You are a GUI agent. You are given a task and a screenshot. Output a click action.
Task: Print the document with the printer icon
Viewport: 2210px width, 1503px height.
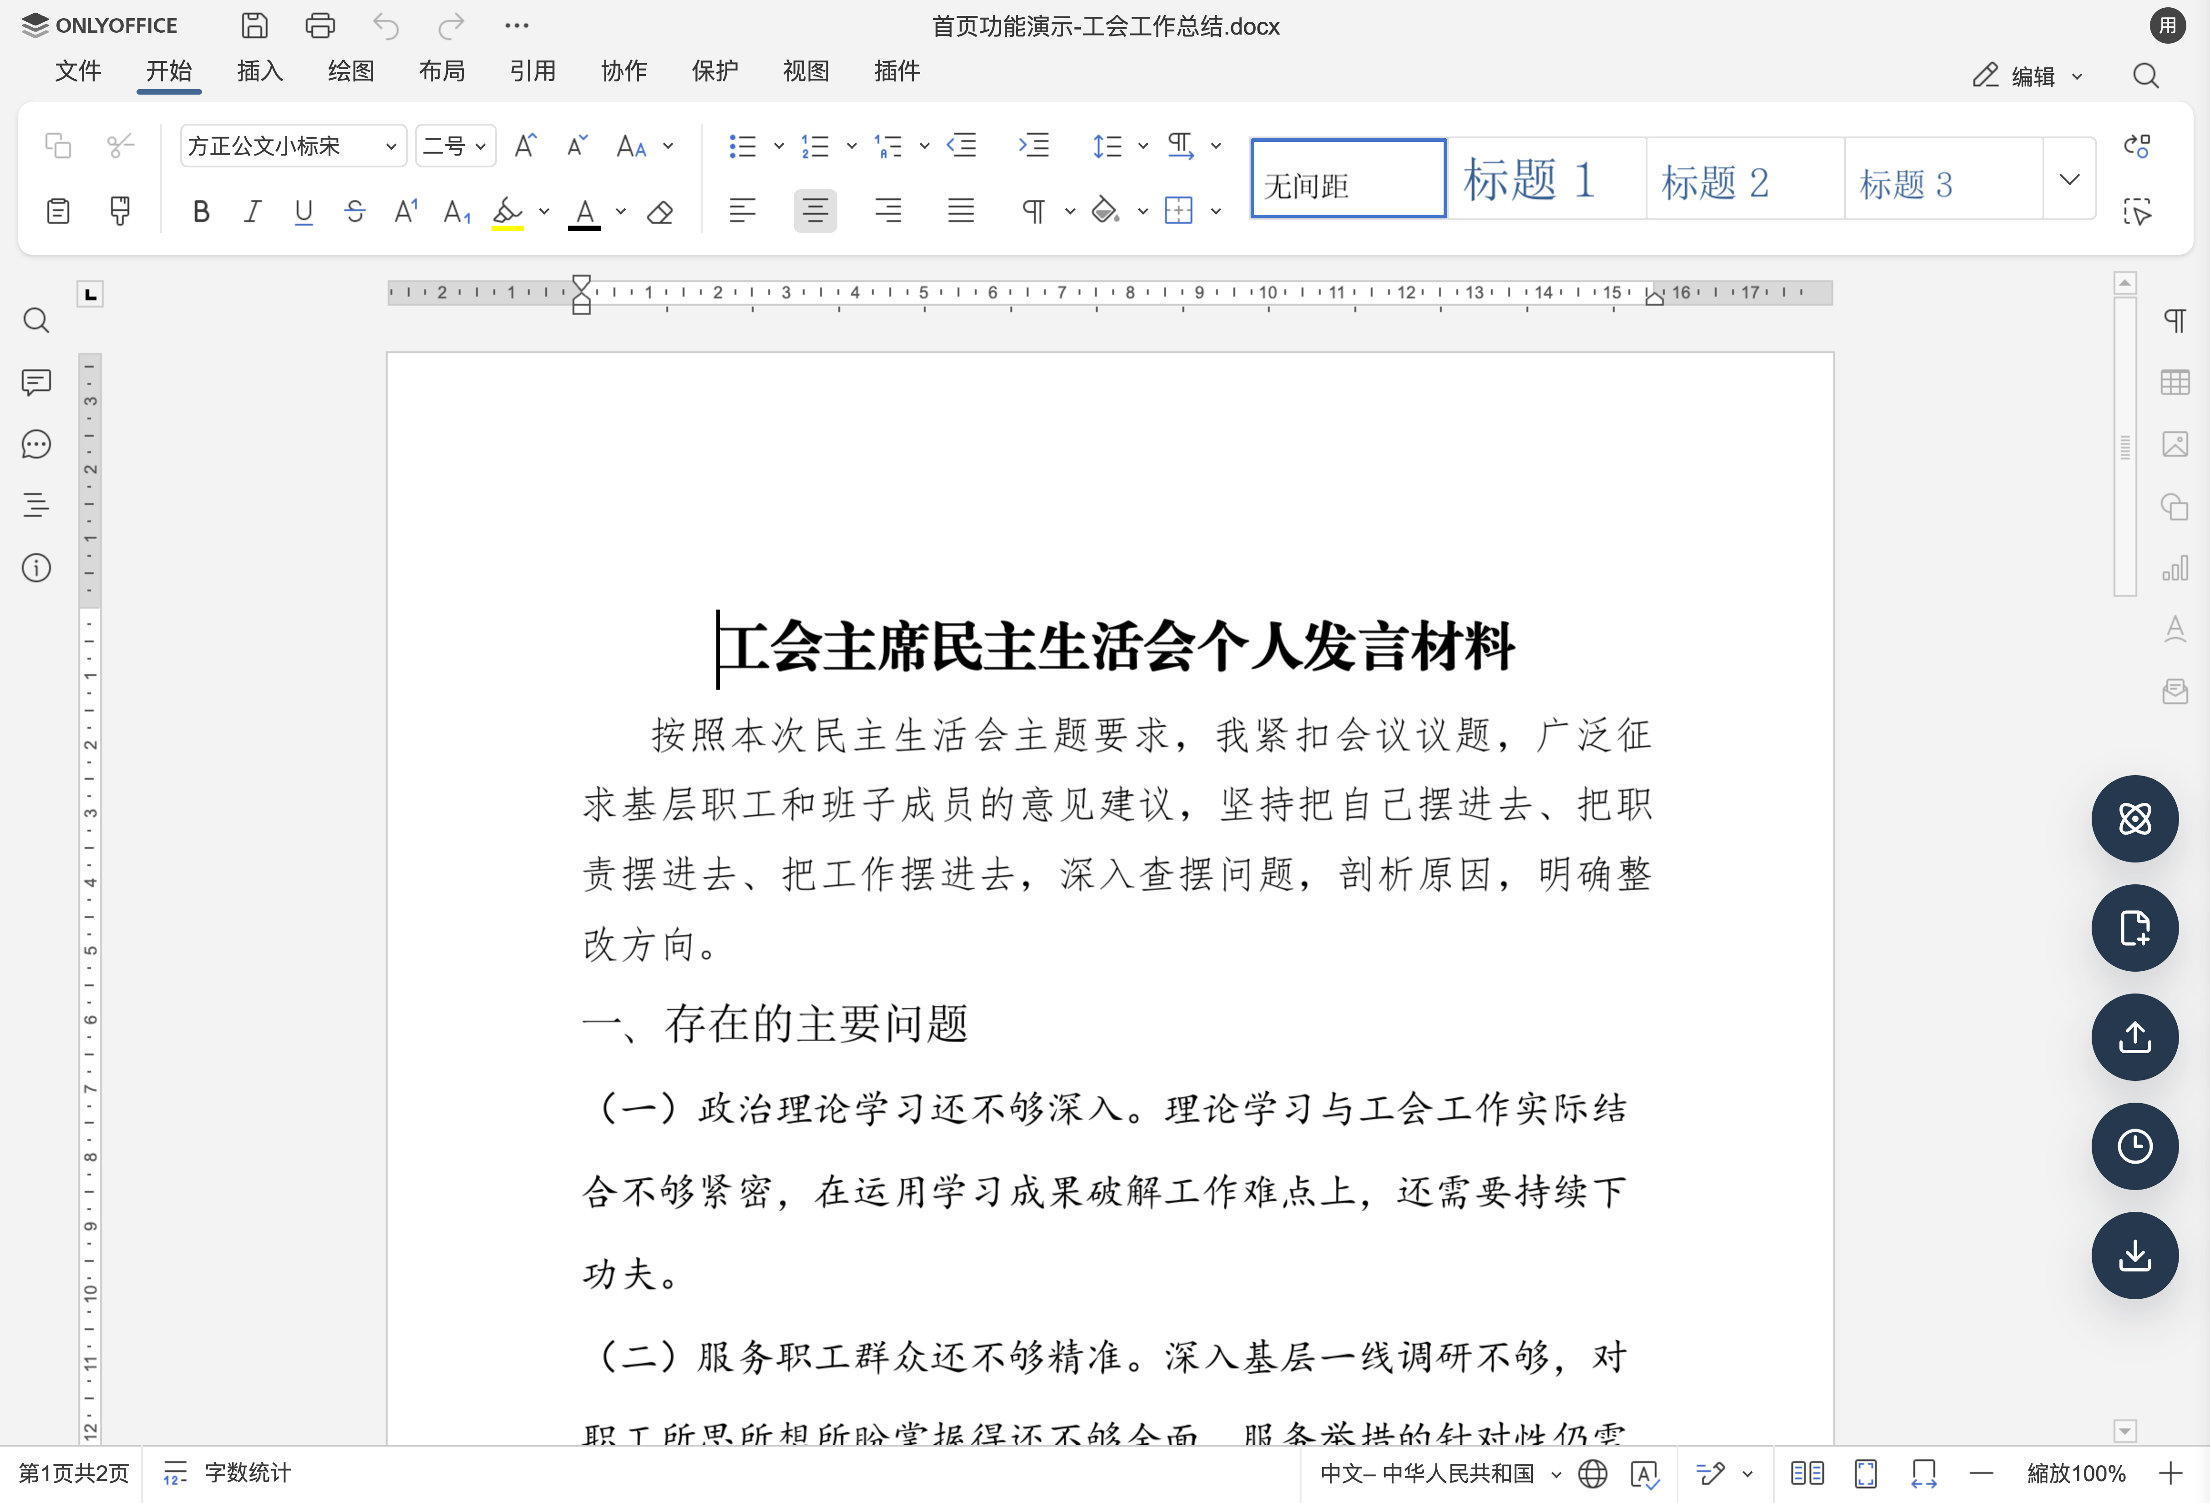tap(319, 25)
